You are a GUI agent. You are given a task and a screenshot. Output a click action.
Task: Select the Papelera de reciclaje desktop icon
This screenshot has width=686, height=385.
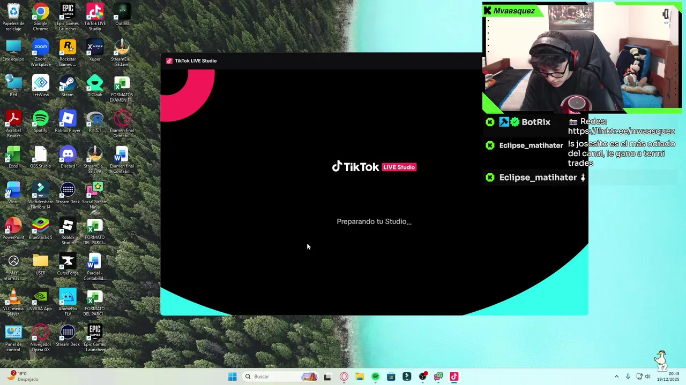tap(13, 17)
